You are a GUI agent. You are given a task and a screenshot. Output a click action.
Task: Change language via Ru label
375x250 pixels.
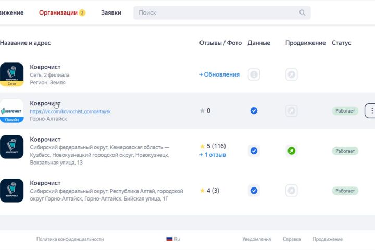[177, 239]
